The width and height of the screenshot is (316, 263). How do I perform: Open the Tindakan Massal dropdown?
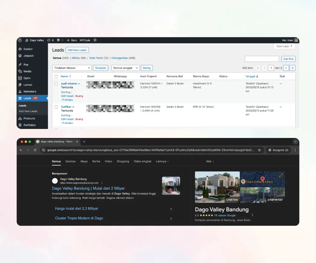[72, 68]
